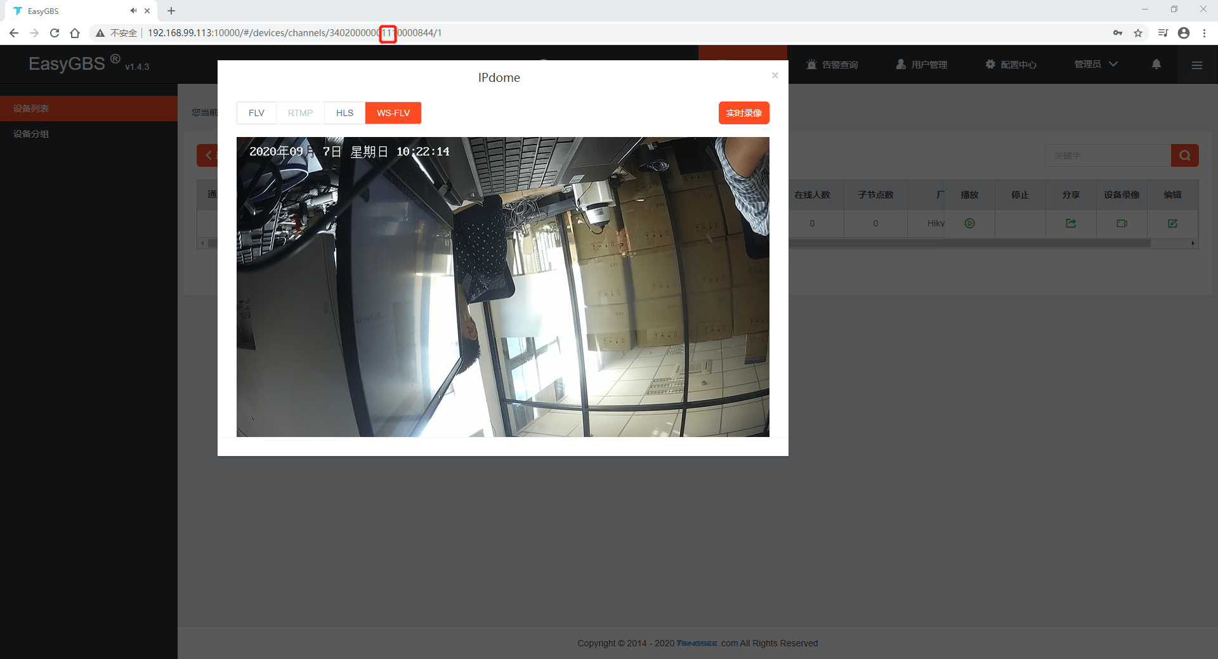Viewport: 1218px width, 659px height.
Task: Click the 关键字 search input field
Action: pos(1108,155)
